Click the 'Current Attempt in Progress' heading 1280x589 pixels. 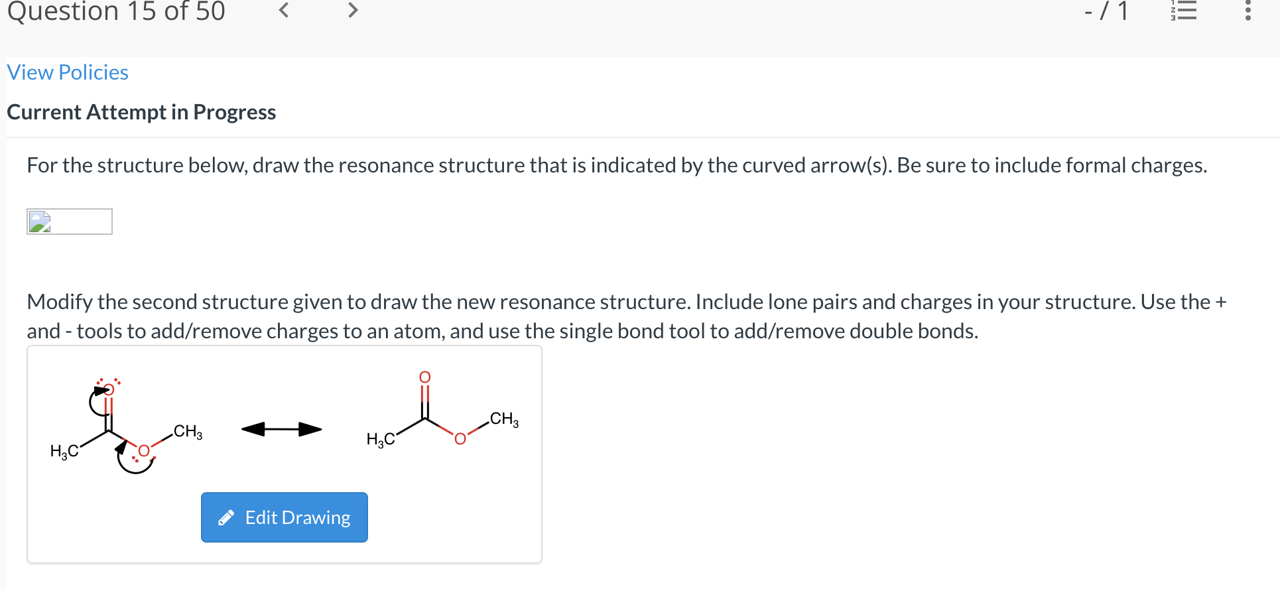pos(141,111)
